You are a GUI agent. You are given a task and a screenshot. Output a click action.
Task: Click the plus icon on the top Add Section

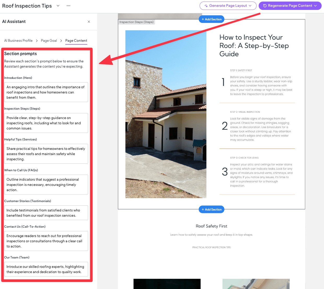pos(203,19)
